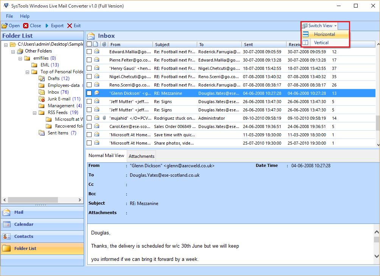
Task: Click email list scroll down arrow
Action: coord(378,145)
